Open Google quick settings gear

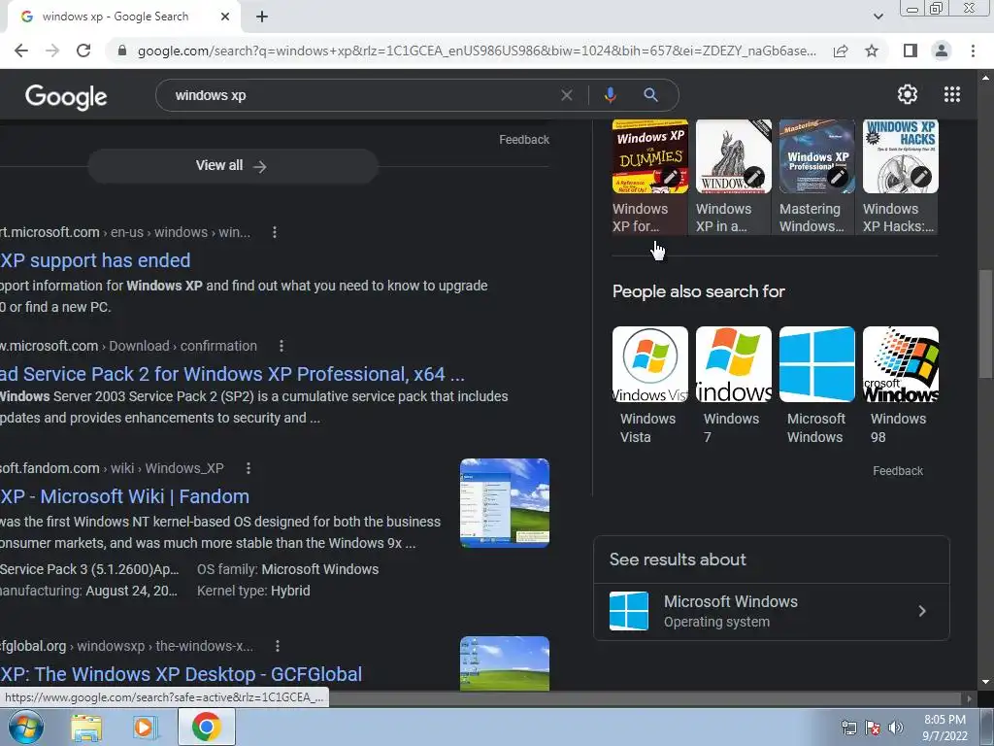coord(908,94)
